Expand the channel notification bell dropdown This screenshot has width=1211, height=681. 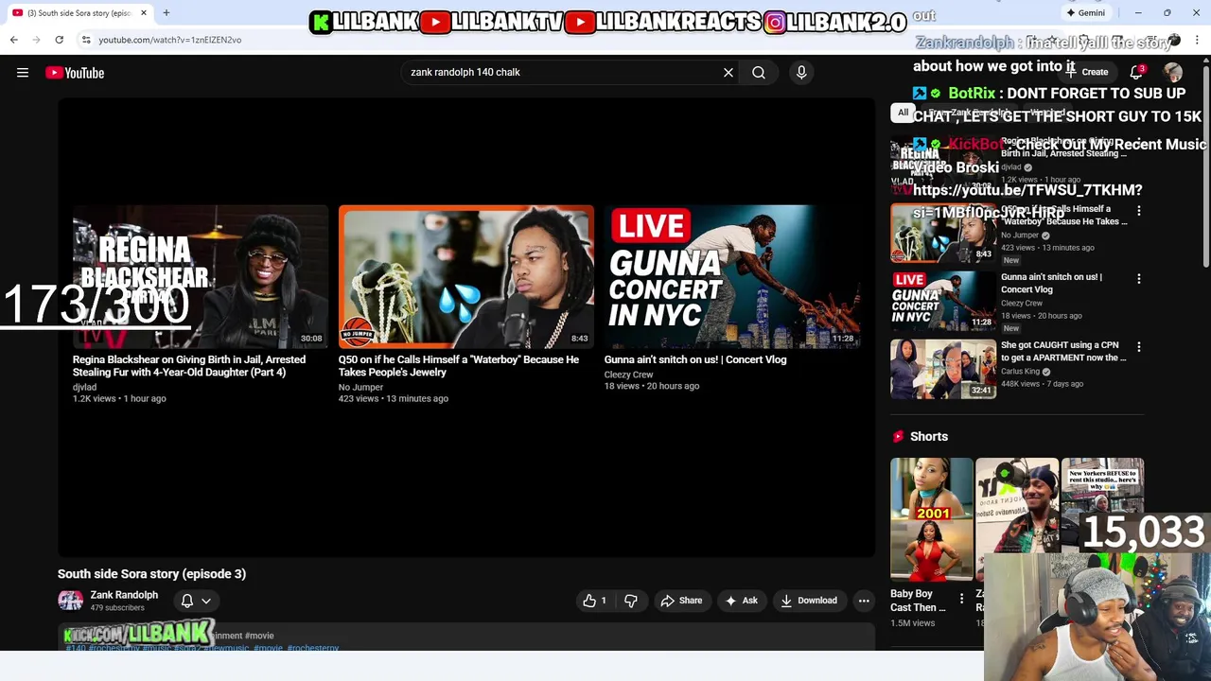pyautogui.click(x=196, y=601)
